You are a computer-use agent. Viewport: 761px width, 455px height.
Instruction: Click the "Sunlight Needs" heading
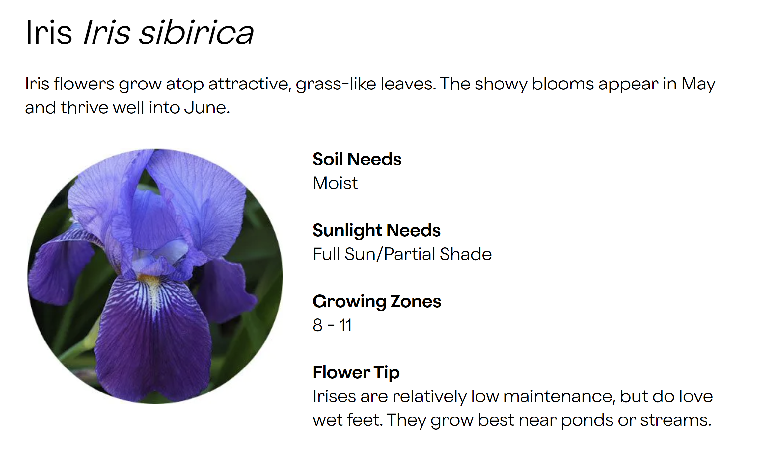[376, 230]
